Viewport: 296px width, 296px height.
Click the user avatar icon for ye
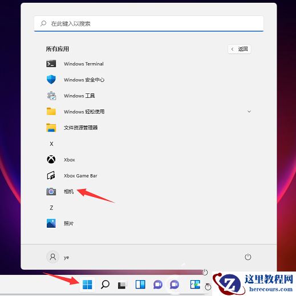point(52,257)
